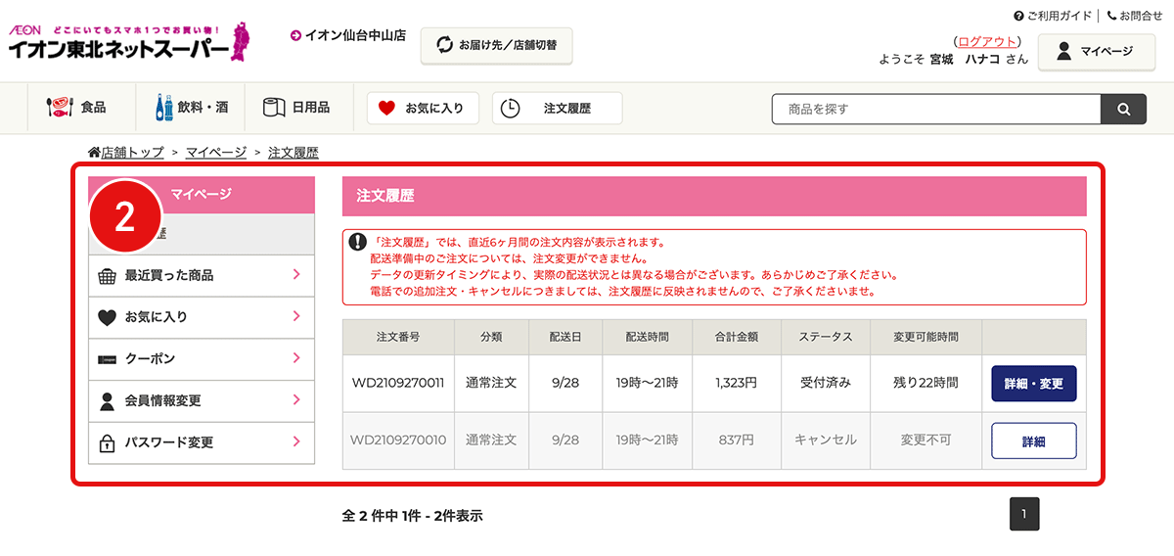Click the 商品を探す search field
The image size is (1174, 556).
click(936, 109)
